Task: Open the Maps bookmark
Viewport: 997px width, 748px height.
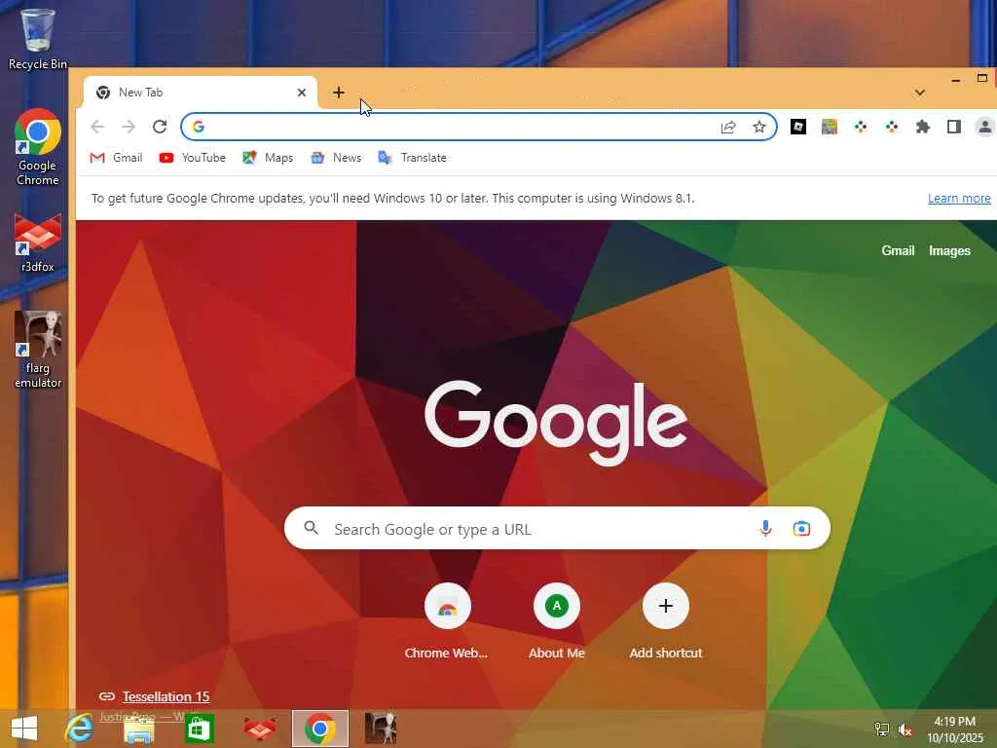Action: (268, 158)
